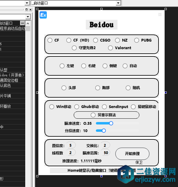
Task: Click the 推理速度 label text
Action: (82, 161)
